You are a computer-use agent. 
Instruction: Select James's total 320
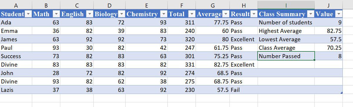click(182, 39)
